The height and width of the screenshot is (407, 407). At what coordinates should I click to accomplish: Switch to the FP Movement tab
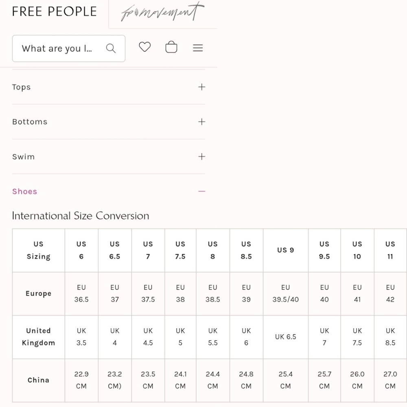163,12
